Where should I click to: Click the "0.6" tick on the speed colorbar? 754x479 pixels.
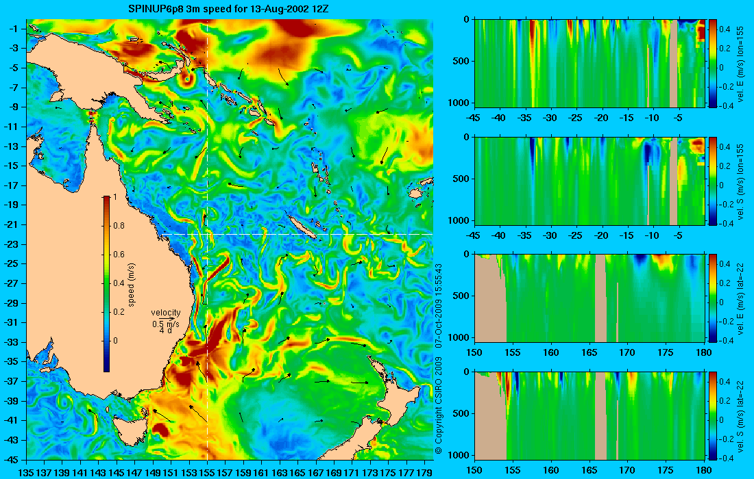pyautogui.click(x=119, y=255)
